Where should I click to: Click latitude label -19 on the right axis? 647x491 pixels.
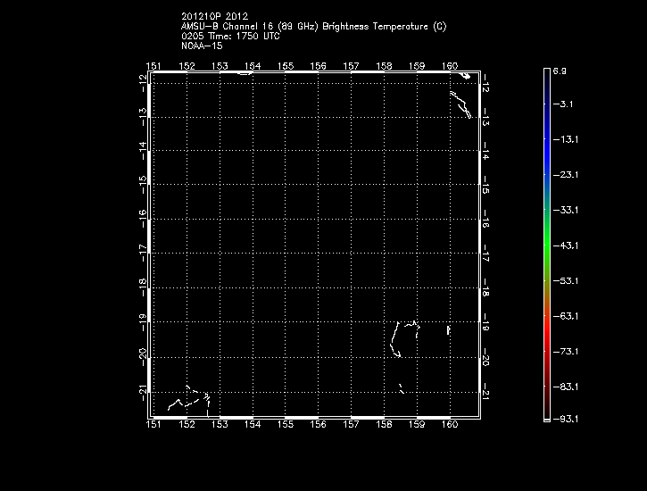pyautogui.click(x=485, y=325)
